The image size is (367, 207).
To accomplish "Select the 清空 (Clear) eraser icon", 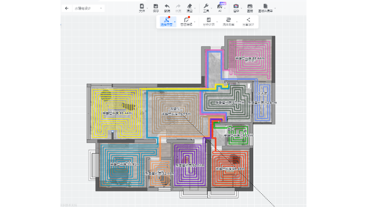I will pos(189,8).
